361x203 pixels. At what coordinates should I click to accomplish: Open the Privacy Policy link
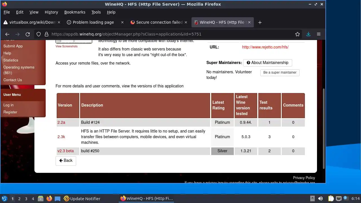(304, 178)
